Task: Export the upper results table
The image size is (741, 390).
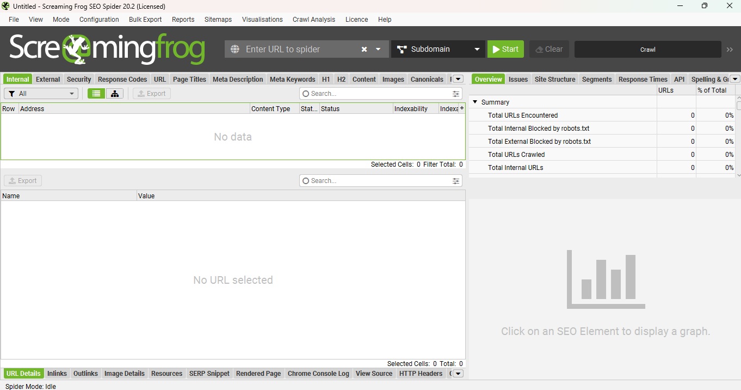Action: pyautogui.click(x=152, y=94)
